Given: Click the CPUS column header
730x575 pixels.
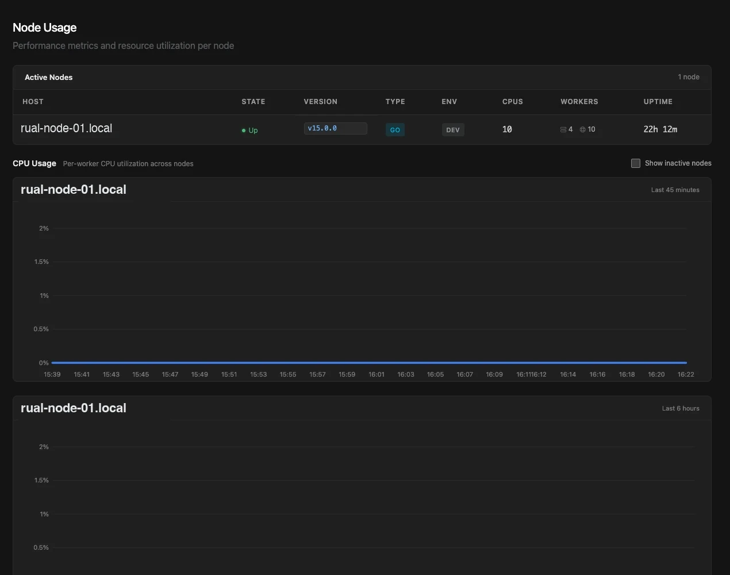Looking at the screenshot, I should pos(513,102).
